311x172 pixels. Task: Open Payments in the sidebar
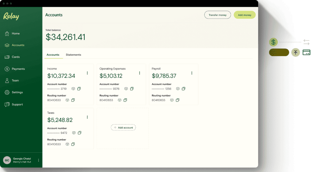coord(18,69)
